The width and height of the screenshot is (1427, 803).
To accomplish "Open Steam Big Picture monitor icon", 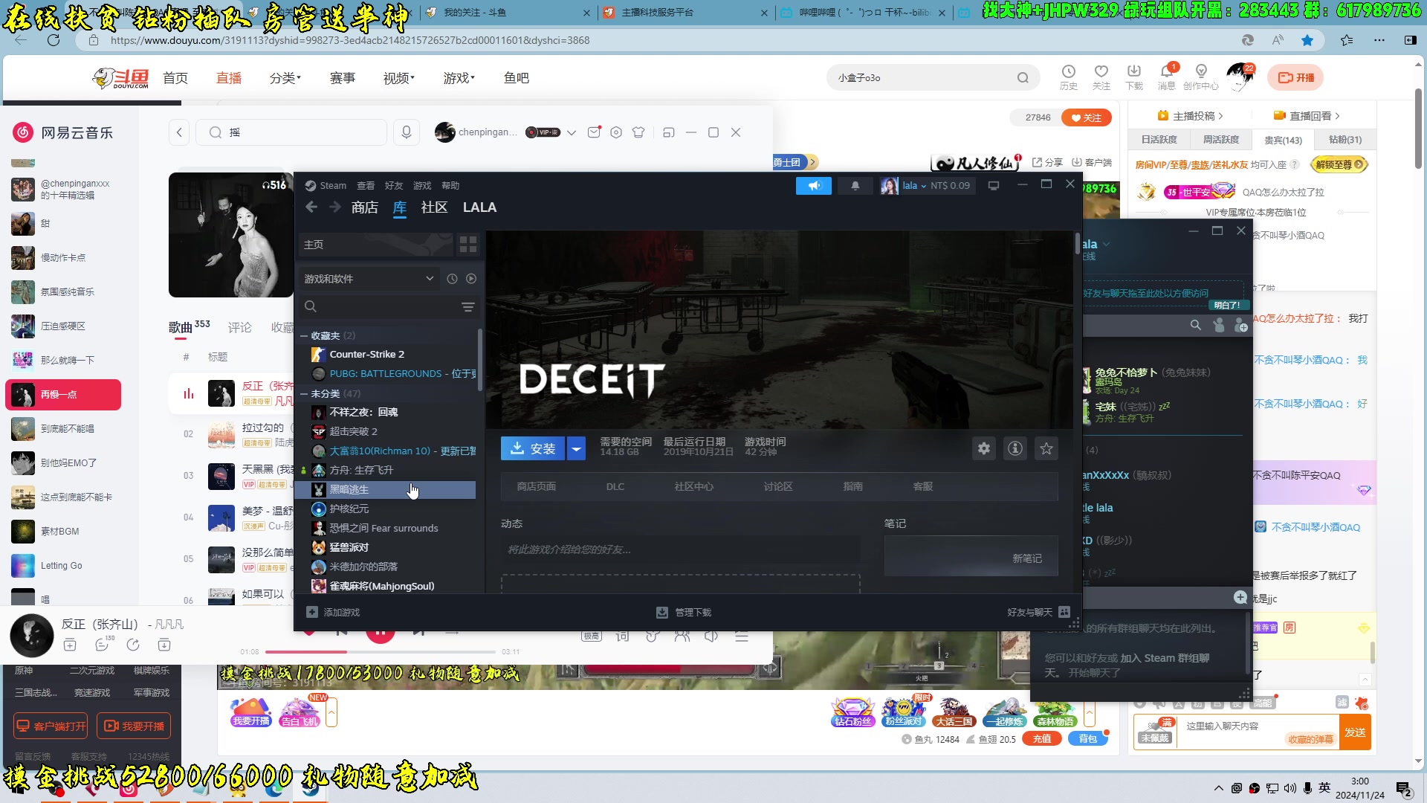I will tap(994, 186).
